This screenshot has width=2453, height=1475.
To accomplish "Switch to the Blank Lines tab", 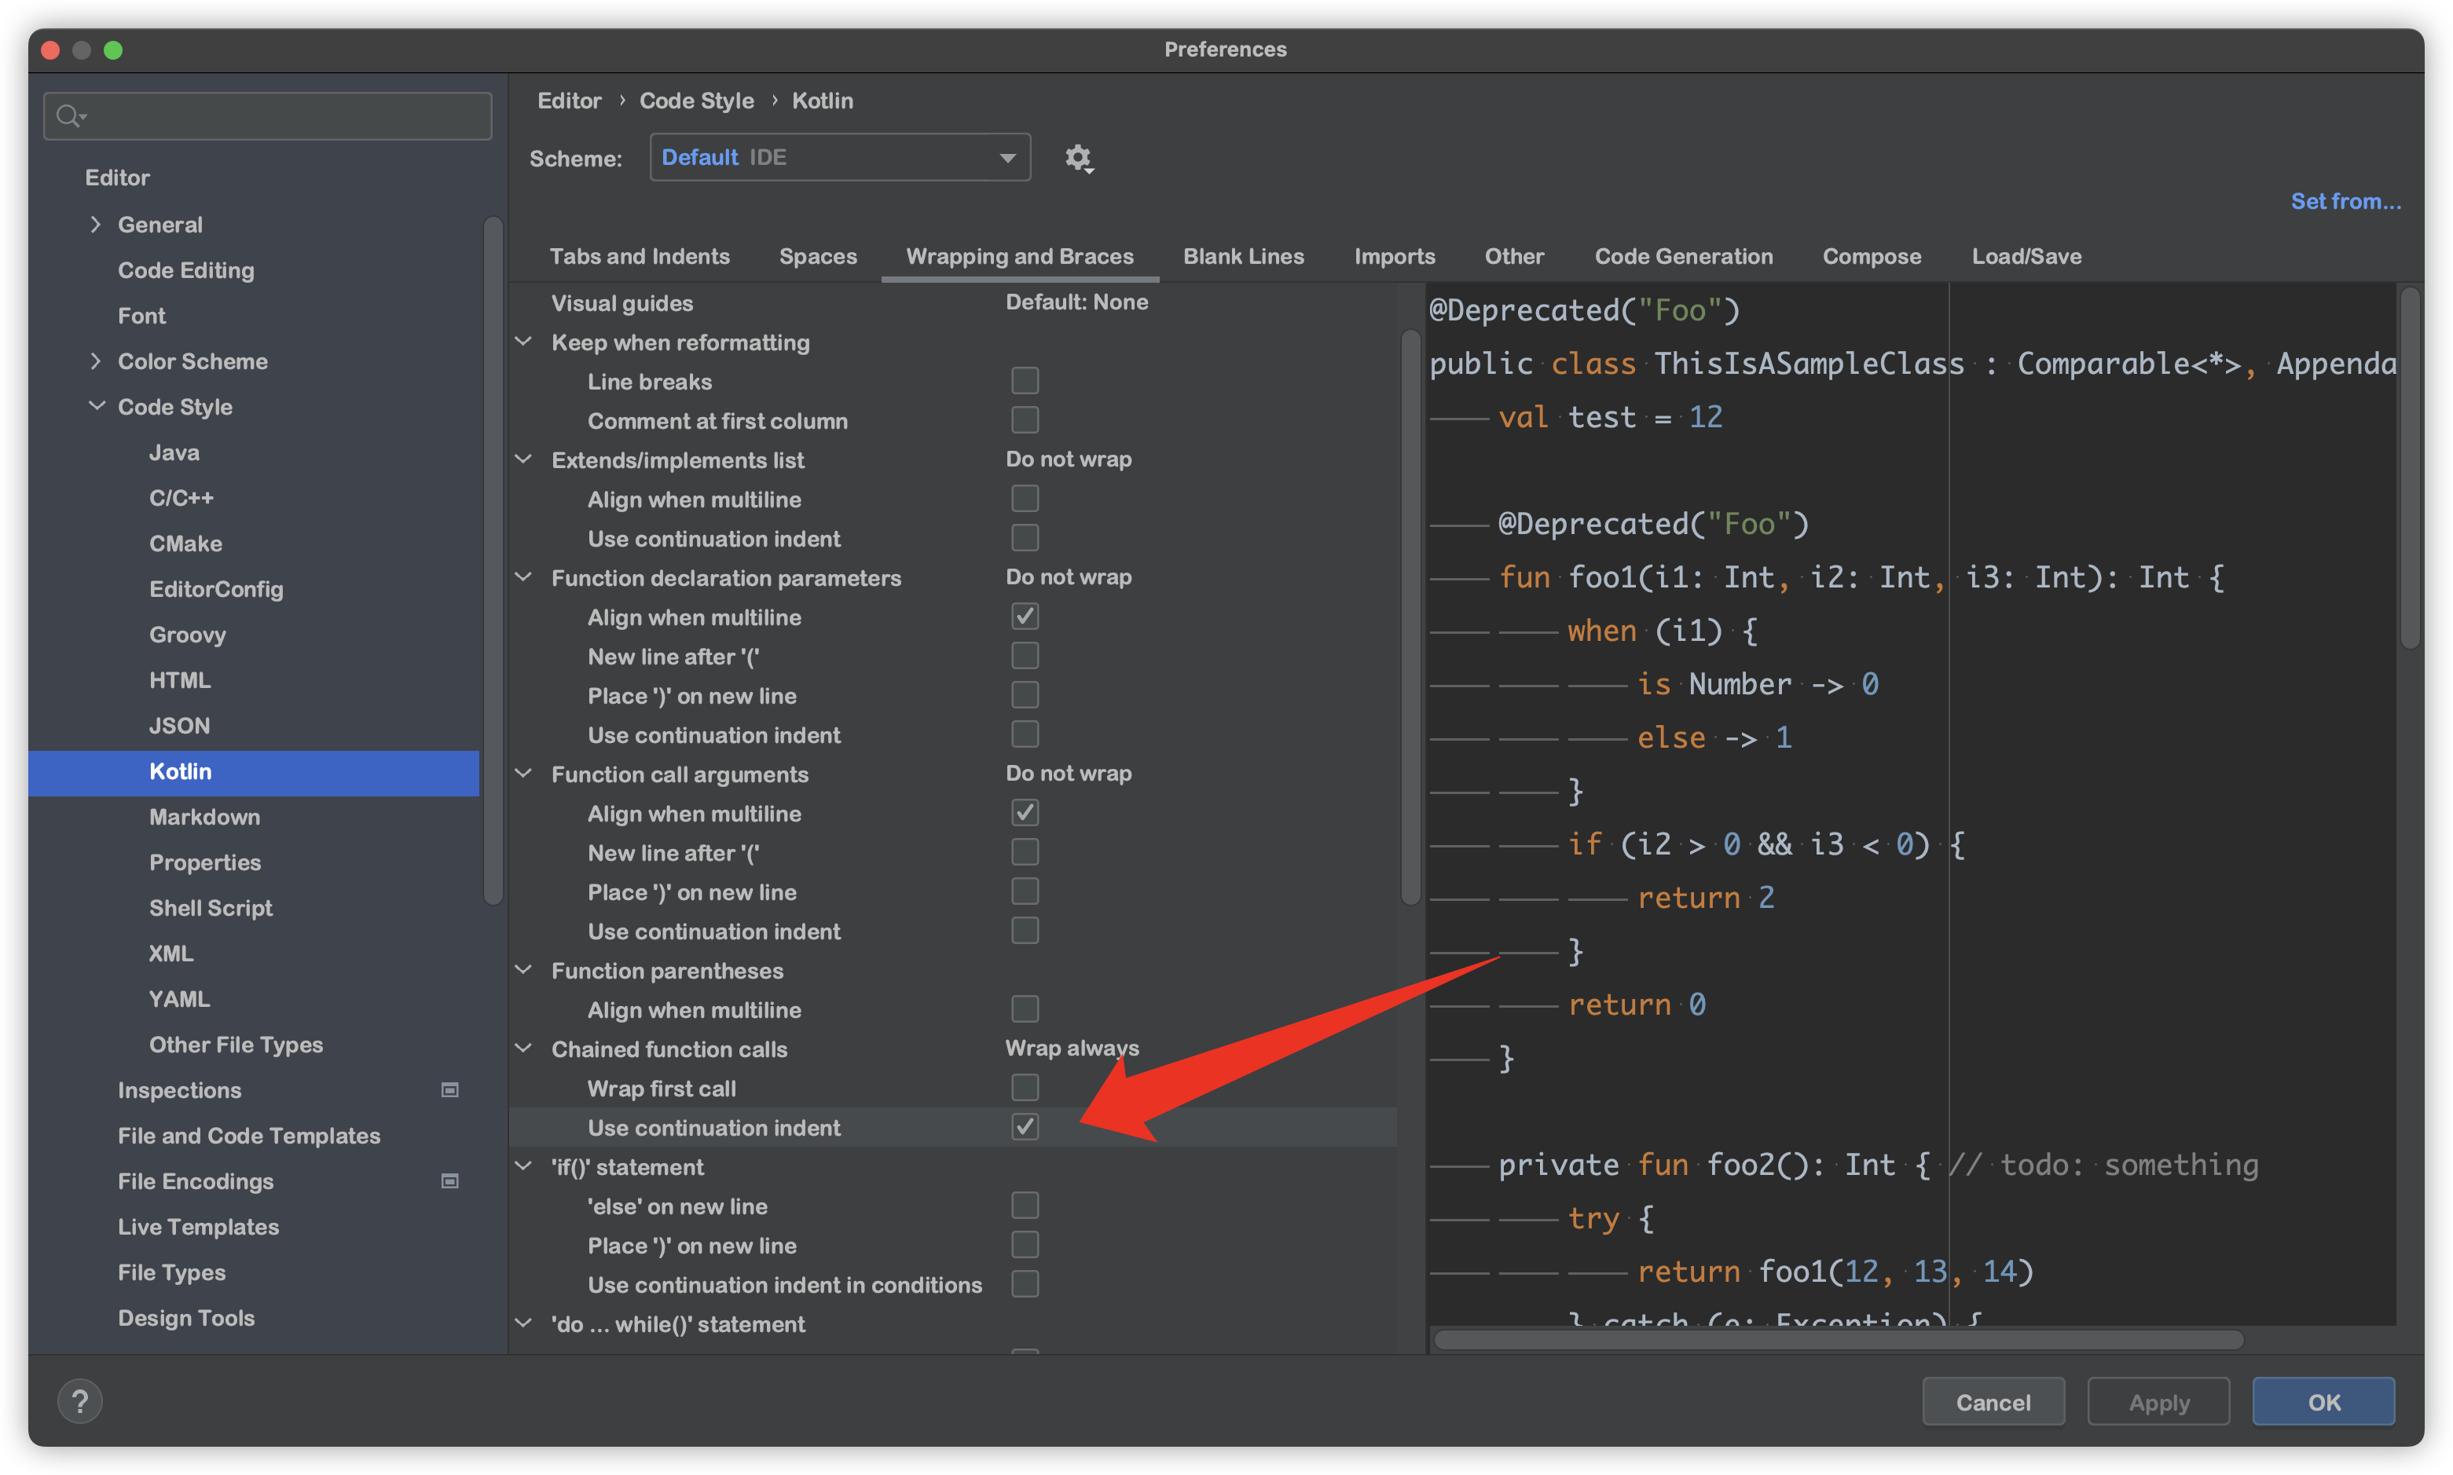I will coord(1243,256).
